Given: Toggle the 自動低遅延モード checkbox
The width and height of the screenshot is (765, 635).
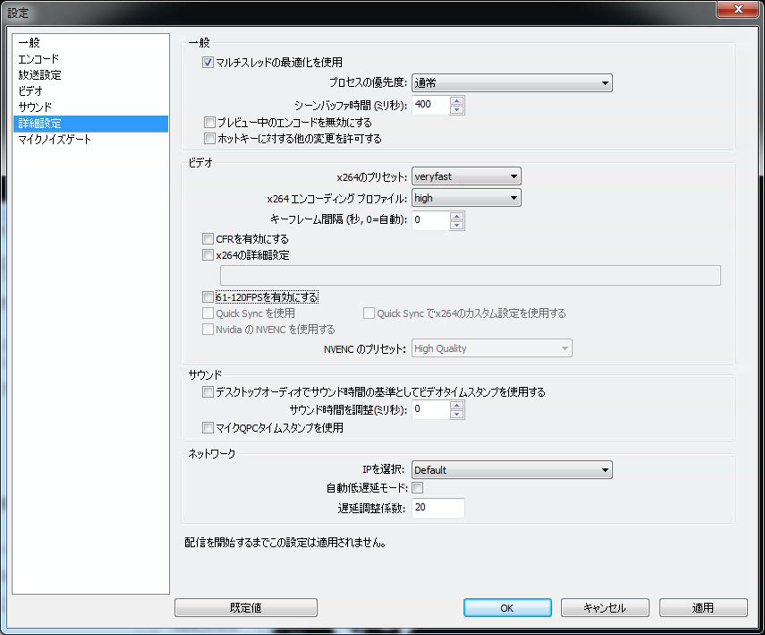Looking at the screenshot, I should tap(418, 487).
